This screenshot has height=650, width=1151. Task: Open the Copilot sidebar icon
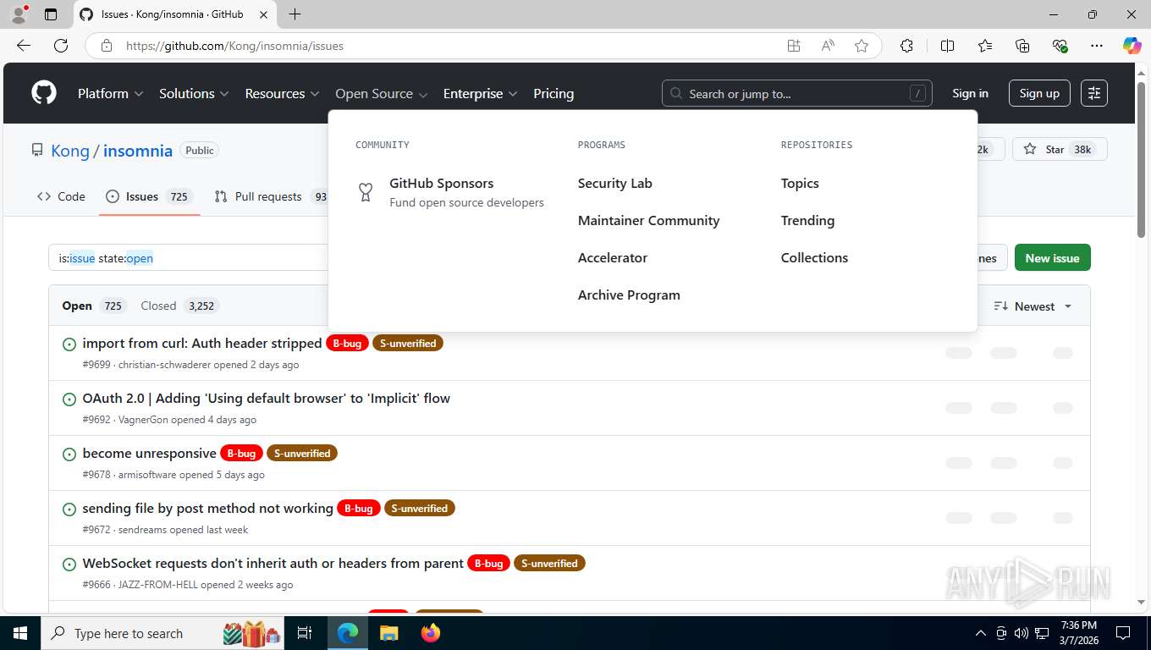coord(1132,46)
